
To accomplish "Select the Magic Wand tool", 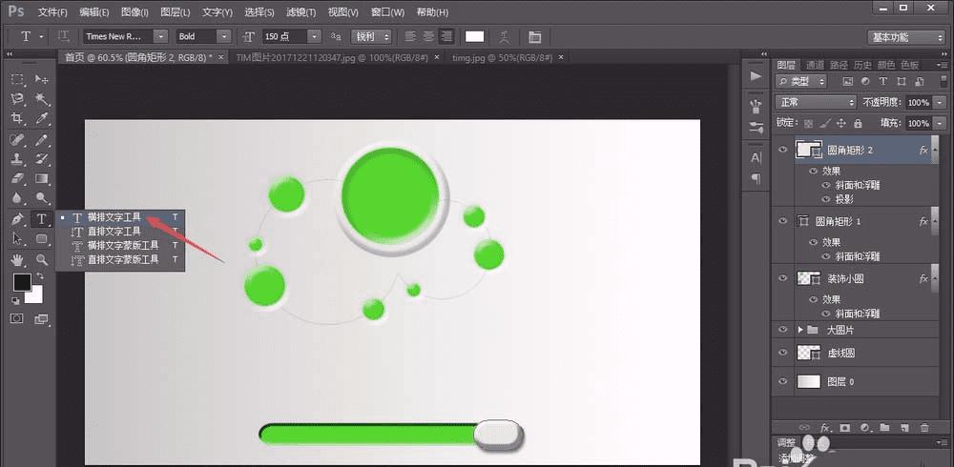I will click(41, 98).
